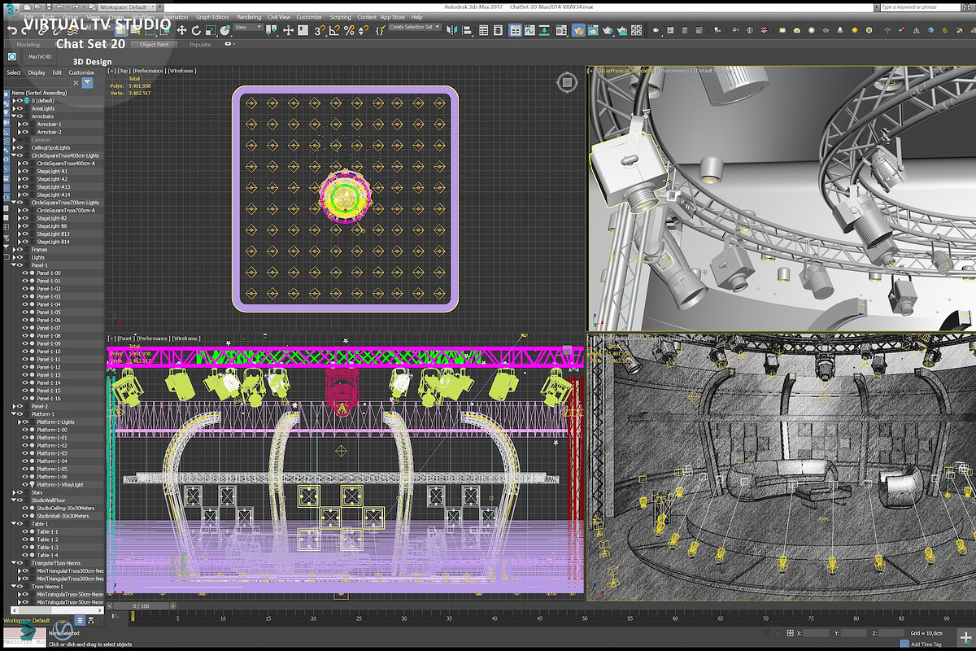
Task: Open the Curve Editor
Action: pyautogui.click(x=530, y=30)
